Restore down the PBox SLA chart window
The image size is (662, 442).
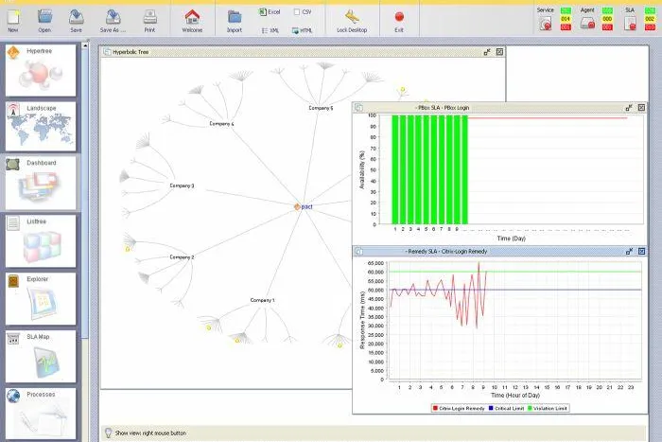[x=629, y=108]
